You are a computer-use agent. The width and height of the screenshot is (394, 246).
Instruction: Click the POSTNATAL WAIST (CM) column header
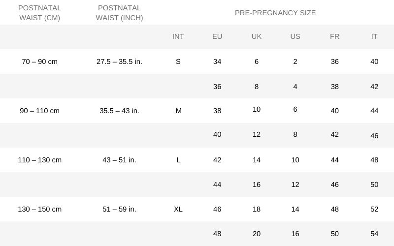tap(39, 13)
